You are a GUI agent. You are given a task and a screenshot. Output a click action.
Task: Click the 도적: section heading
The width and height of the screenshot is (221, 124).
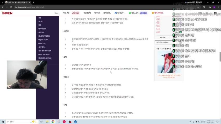click(x=65, y=57)
